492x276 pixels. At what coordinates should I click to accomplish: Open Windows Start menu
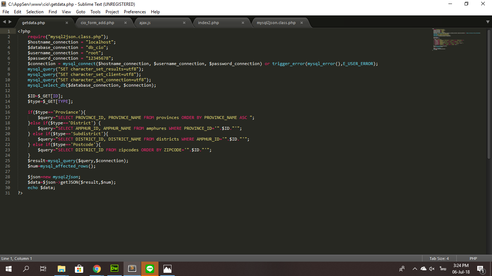tap(9, 269)
